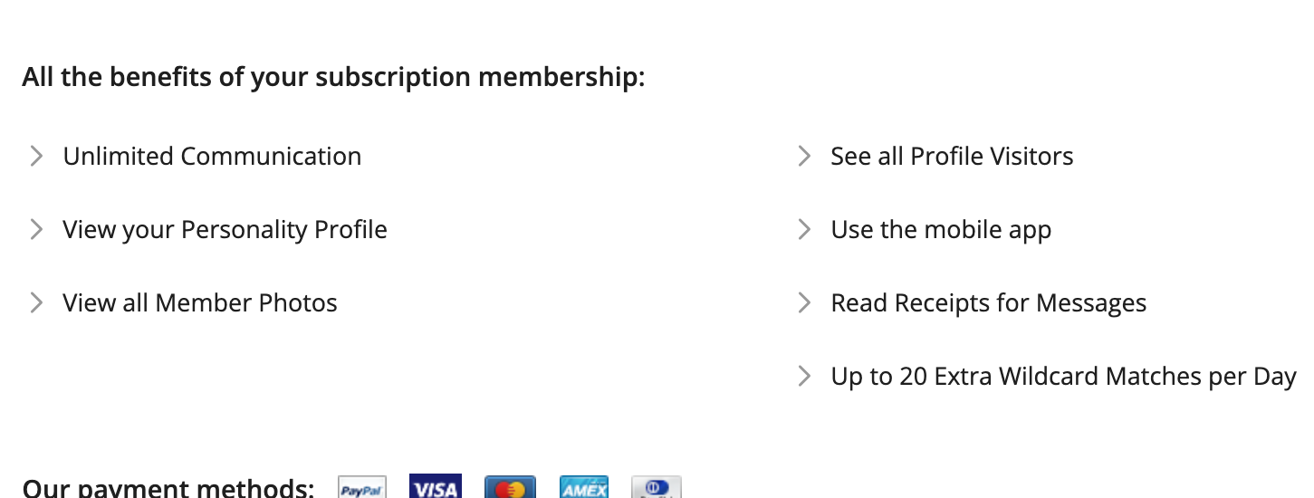
Task: Expand the See all Profile Visitors chevron
Action: pos(804,157)
